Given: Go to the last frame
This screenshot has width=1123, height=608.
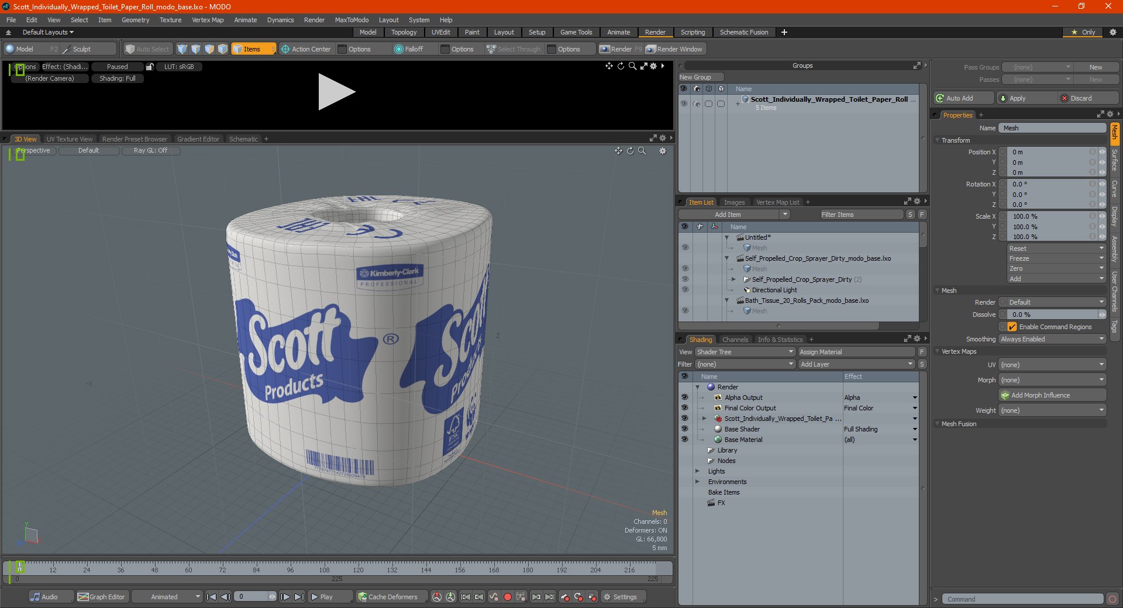Looking at the screenshot, I should pyautogui.click(x=299, y=597).
